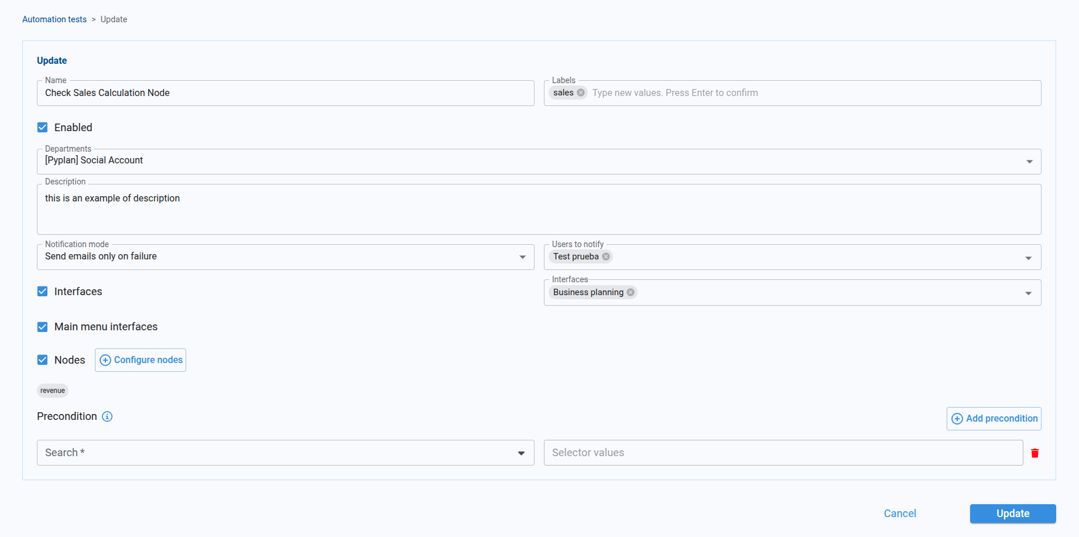
Task: Go to Automation tests breadcrumb
Action: (54, 19)
